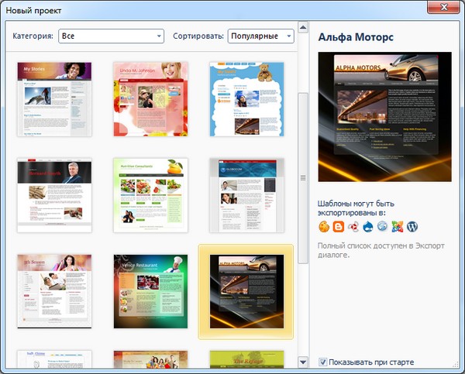
Task: Choose the 'Venice Restaurant' template thumbnail
Action: click(x=150, y=291)
